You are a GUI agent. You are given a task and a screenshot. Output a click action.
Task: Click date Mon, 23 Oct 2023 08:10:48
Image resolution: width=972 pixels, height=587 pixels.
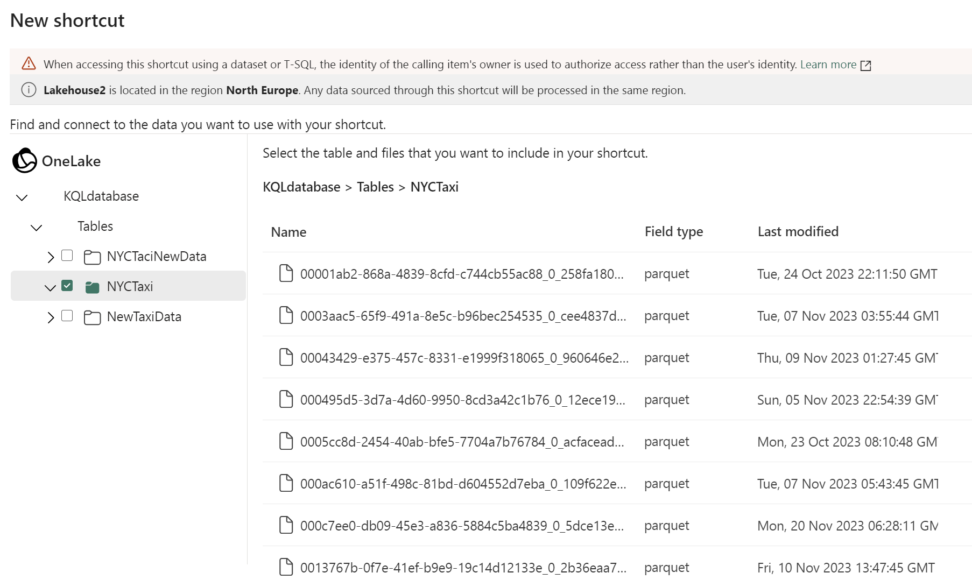(x=848, y=442)
